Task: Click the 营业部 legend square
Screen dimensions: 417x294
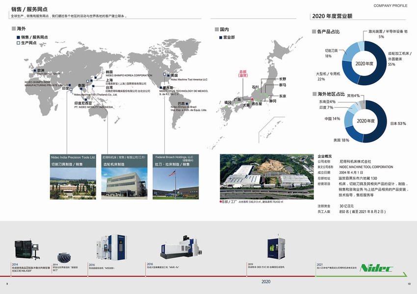Action: pyautogui.click(x=221, y=37)
